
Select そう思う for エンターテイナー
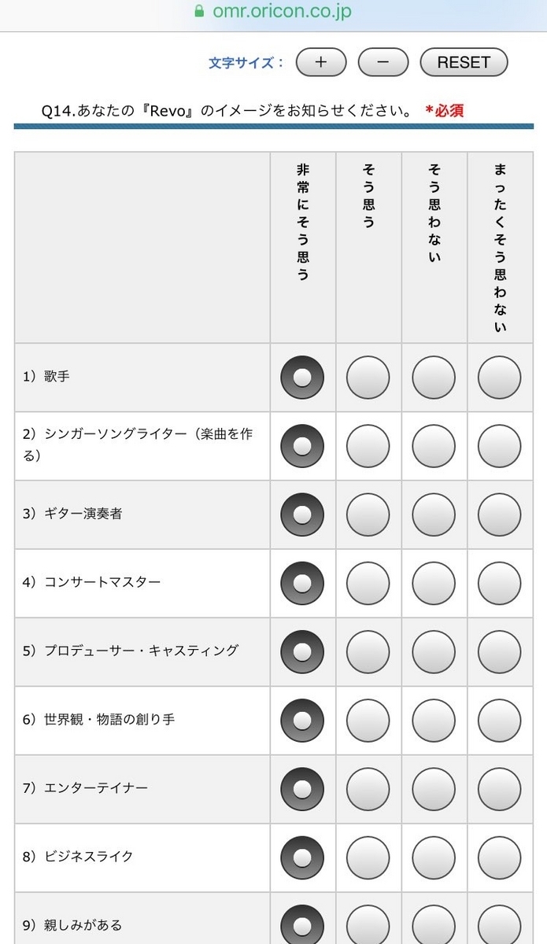point(368,789)
